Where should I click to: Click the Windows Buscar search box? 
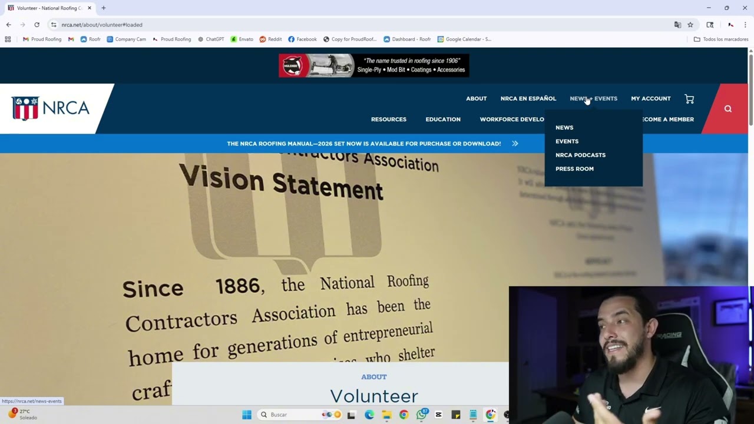pos(300,415)
